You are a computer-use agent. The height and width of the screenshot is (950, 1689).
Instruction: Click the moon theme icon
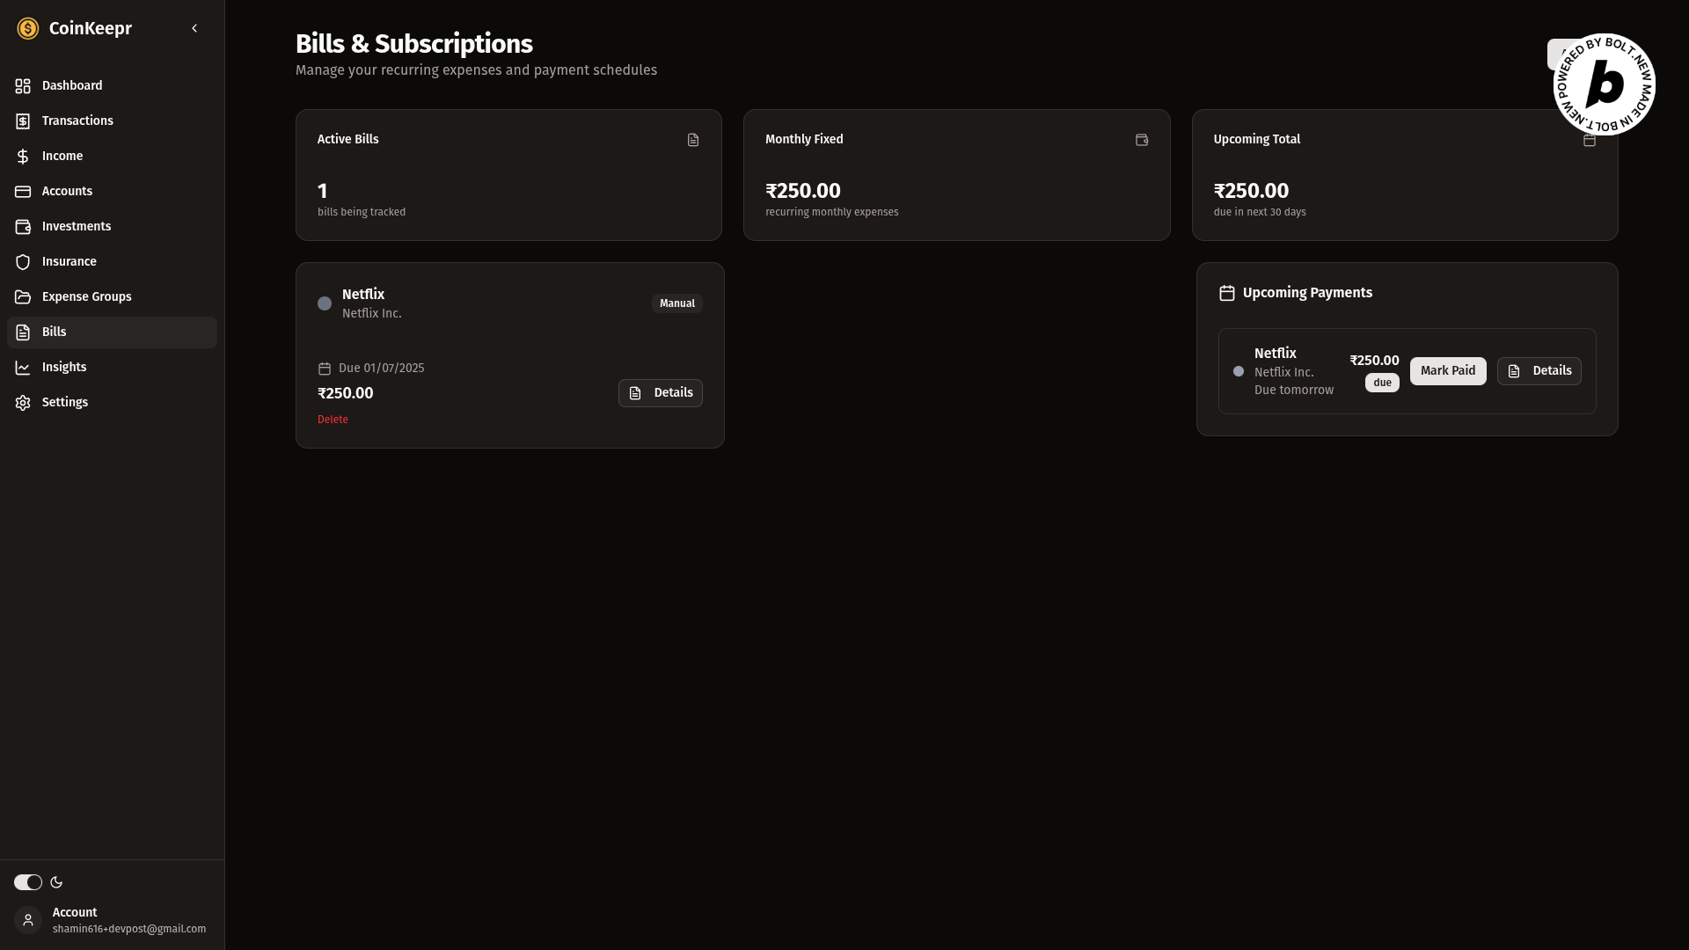tap(56, 882)
